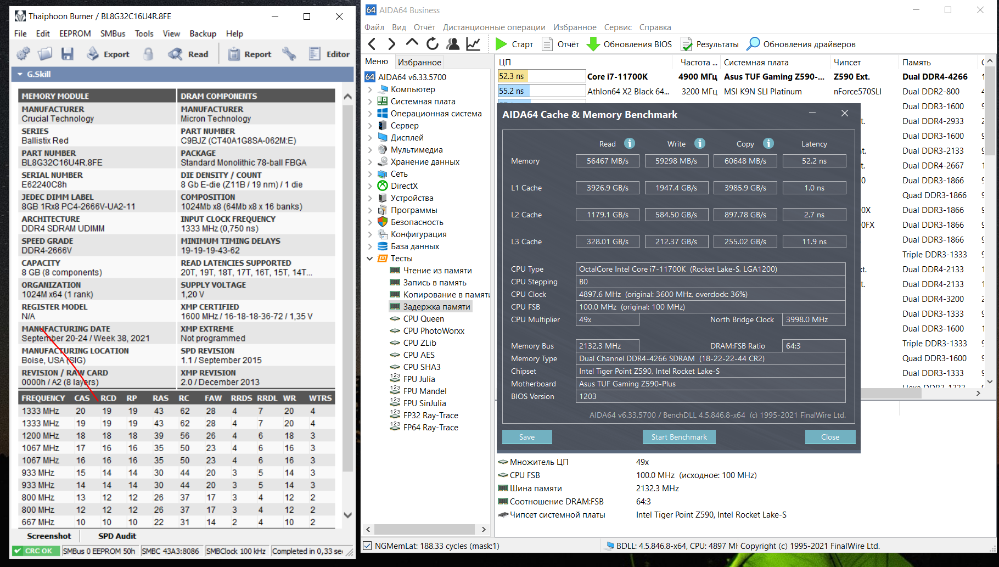Image resolution: width=999 pixels, height=567 pixels.
Task: Click the gear settings icon in Thaiphoon Burner toolbar
Action: pyautogui.click(x=23, y=54)
